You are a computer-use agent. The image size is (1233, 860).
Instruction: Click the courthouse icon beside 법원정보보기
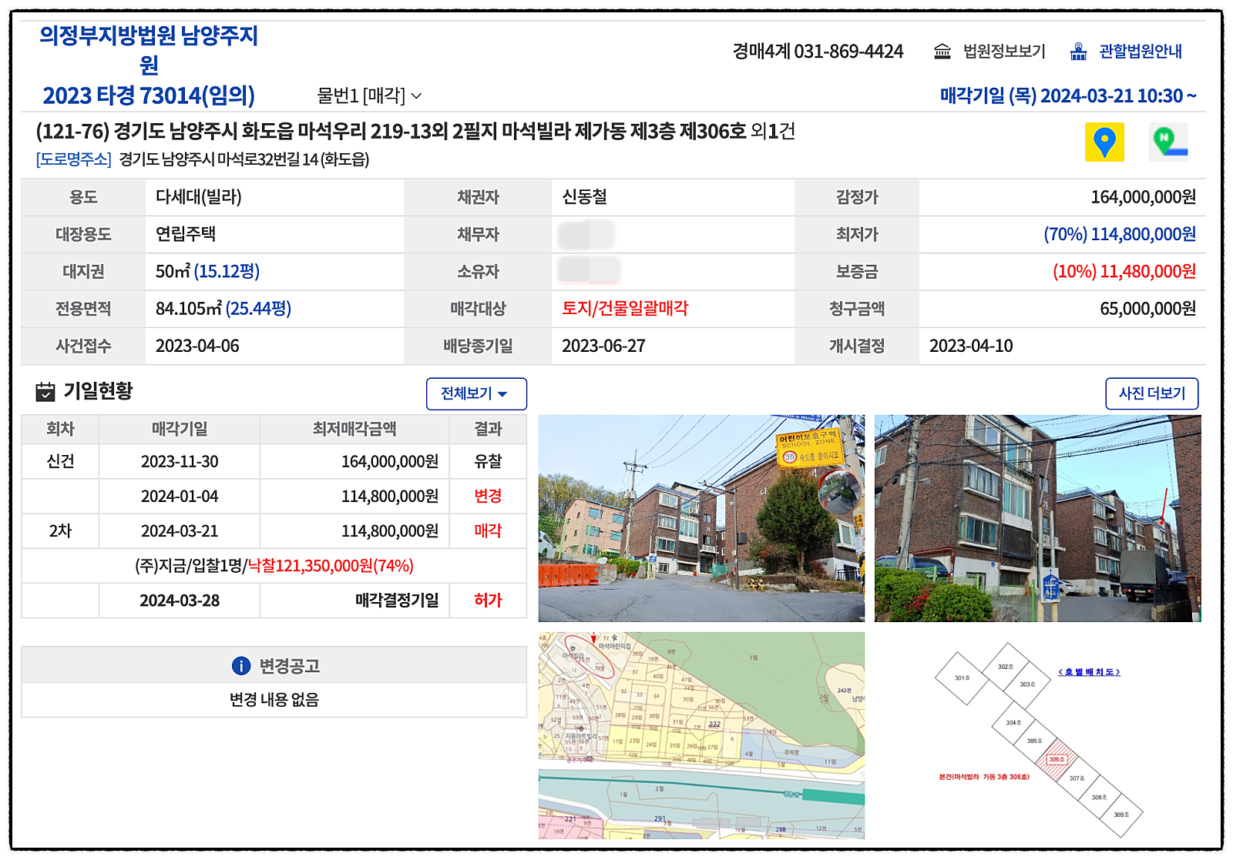pos(942,52)
